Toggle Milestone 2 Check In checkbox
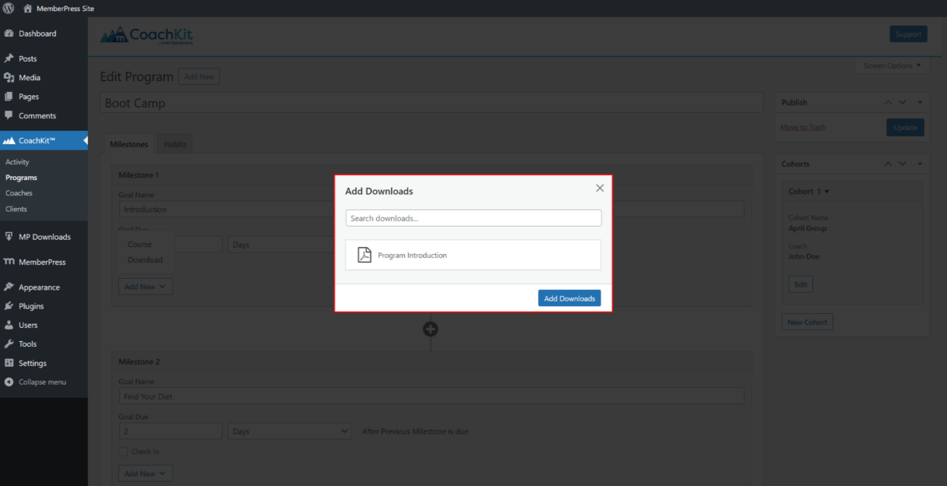947x486 pixels. click(123, 452)
